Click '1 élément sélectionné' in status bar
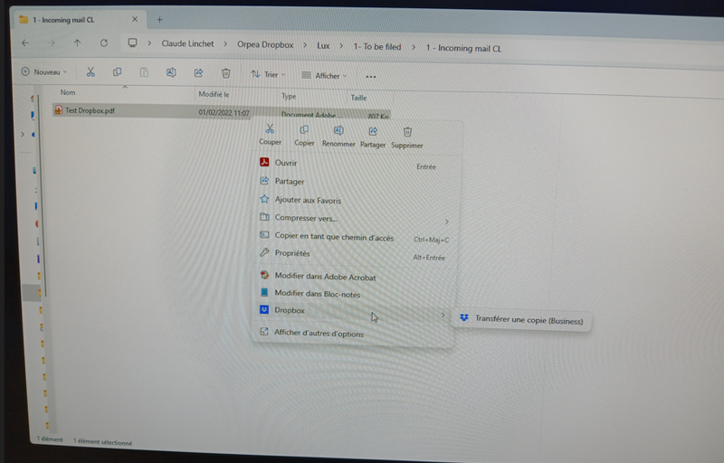The height and width of the screenshot is (463, 724). (x=102, y=442)
